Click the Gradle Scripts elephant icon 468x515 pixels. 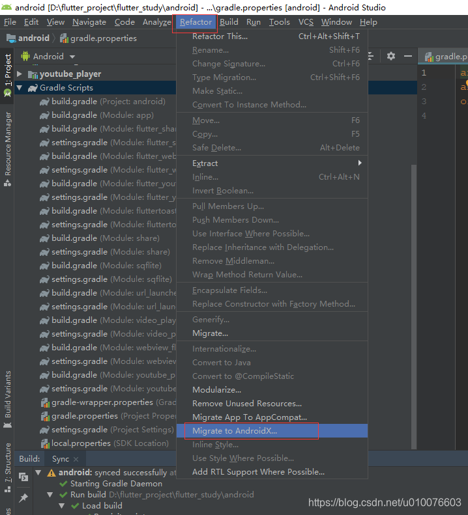click(33, 88)
